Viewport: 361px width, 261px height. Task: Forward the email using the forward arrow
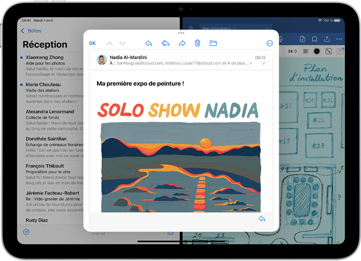(x=182, y=43)
